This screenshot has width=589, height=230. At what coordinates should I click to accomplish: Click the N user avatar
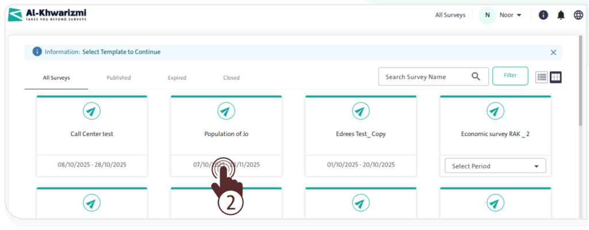(487, 15)
